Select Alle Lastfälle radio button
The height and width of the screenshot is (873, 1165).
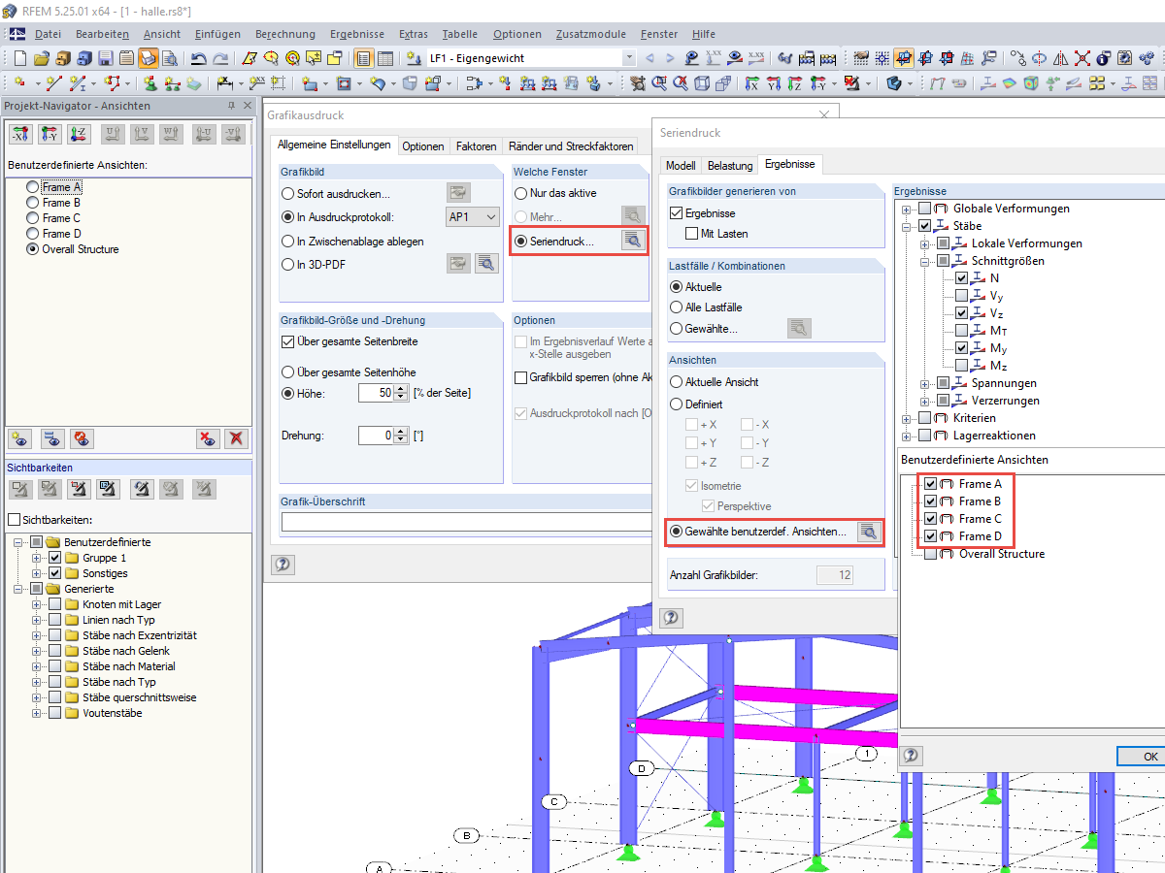678,307
